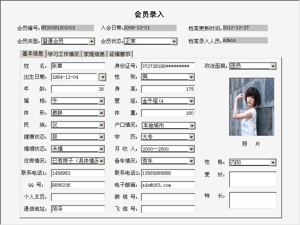Click the 基本信息 tab
This screenshot has height=225, width=300.
click(33, 54)
